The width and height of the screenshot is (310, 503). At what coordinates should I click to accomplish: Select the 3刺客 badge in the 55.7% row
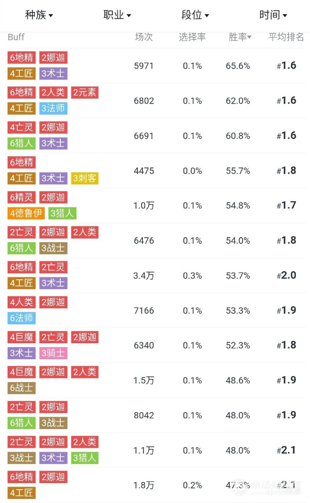[x=85, y=179]
